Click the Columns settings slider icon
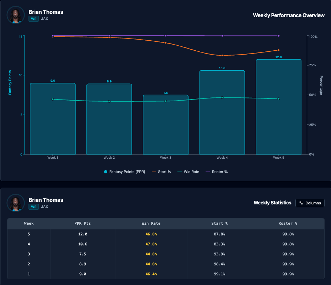The image size is (331, 285). (301, 203)
